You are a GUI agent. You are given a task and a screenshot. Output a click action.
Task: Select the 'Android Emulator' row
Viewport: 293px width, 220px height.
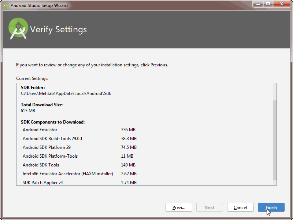click(x=79, y=130)
